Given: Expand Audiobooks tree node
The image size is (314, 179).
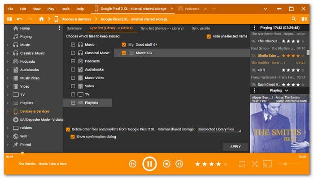Looking at the screenshot, I should (x=8, y=70).
